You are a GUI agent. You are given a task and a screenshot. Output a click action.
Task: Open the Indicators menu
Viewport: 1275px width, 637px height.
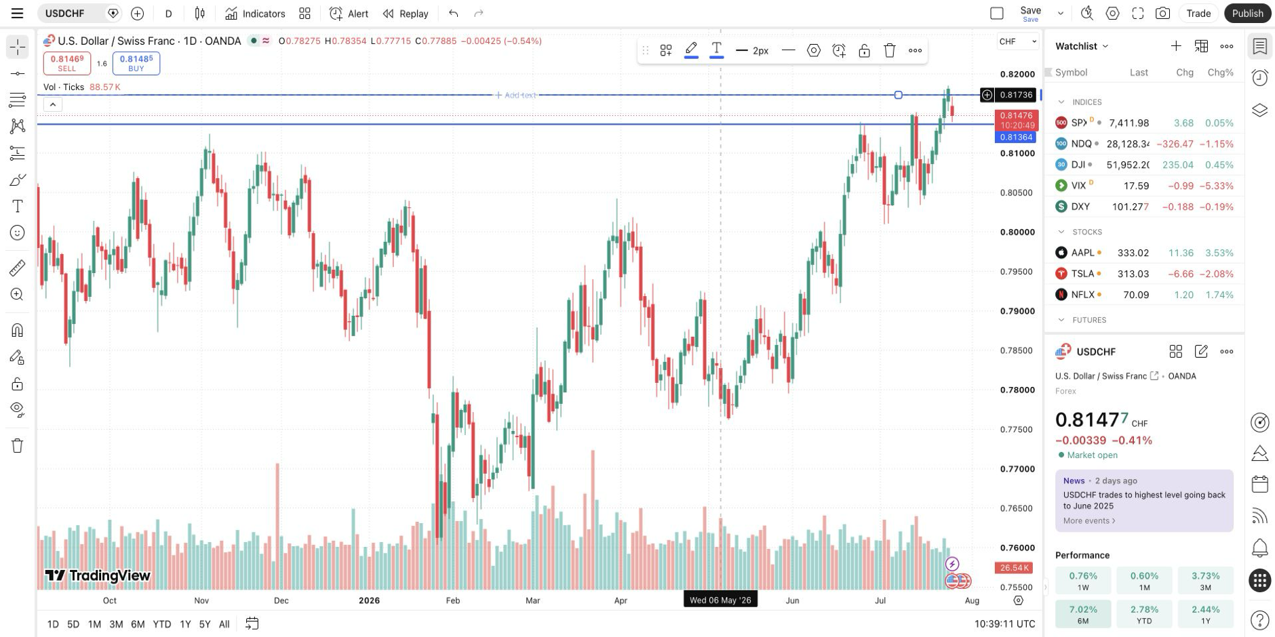(x=256, y=14)
